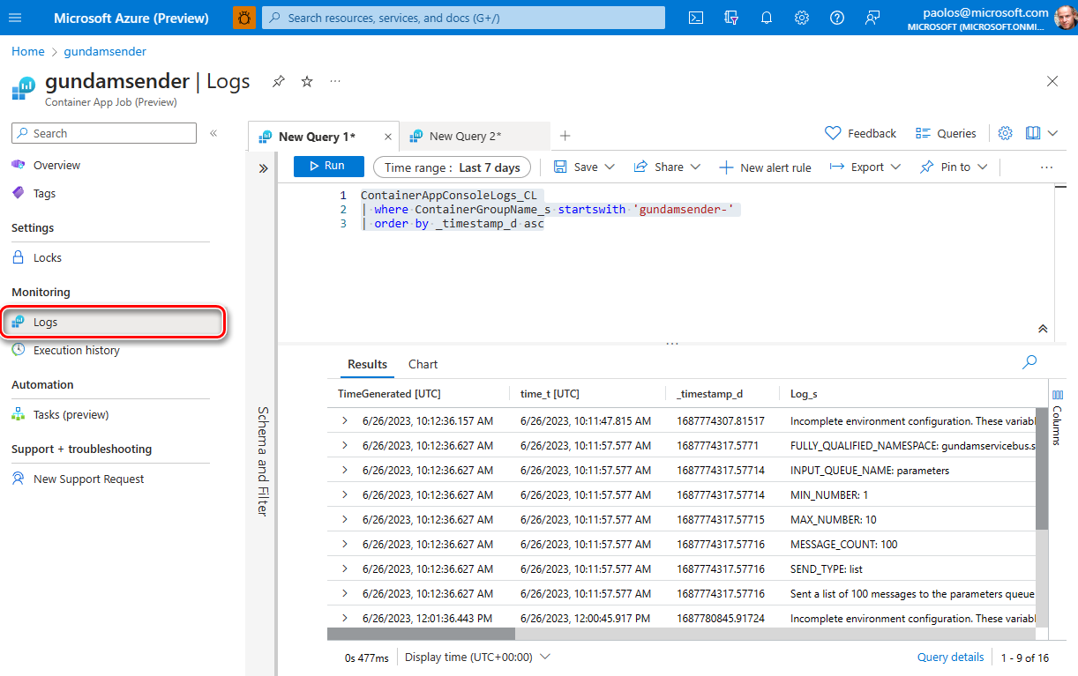
Task: Open the notifications bell
Action: [x=767, y=18]
